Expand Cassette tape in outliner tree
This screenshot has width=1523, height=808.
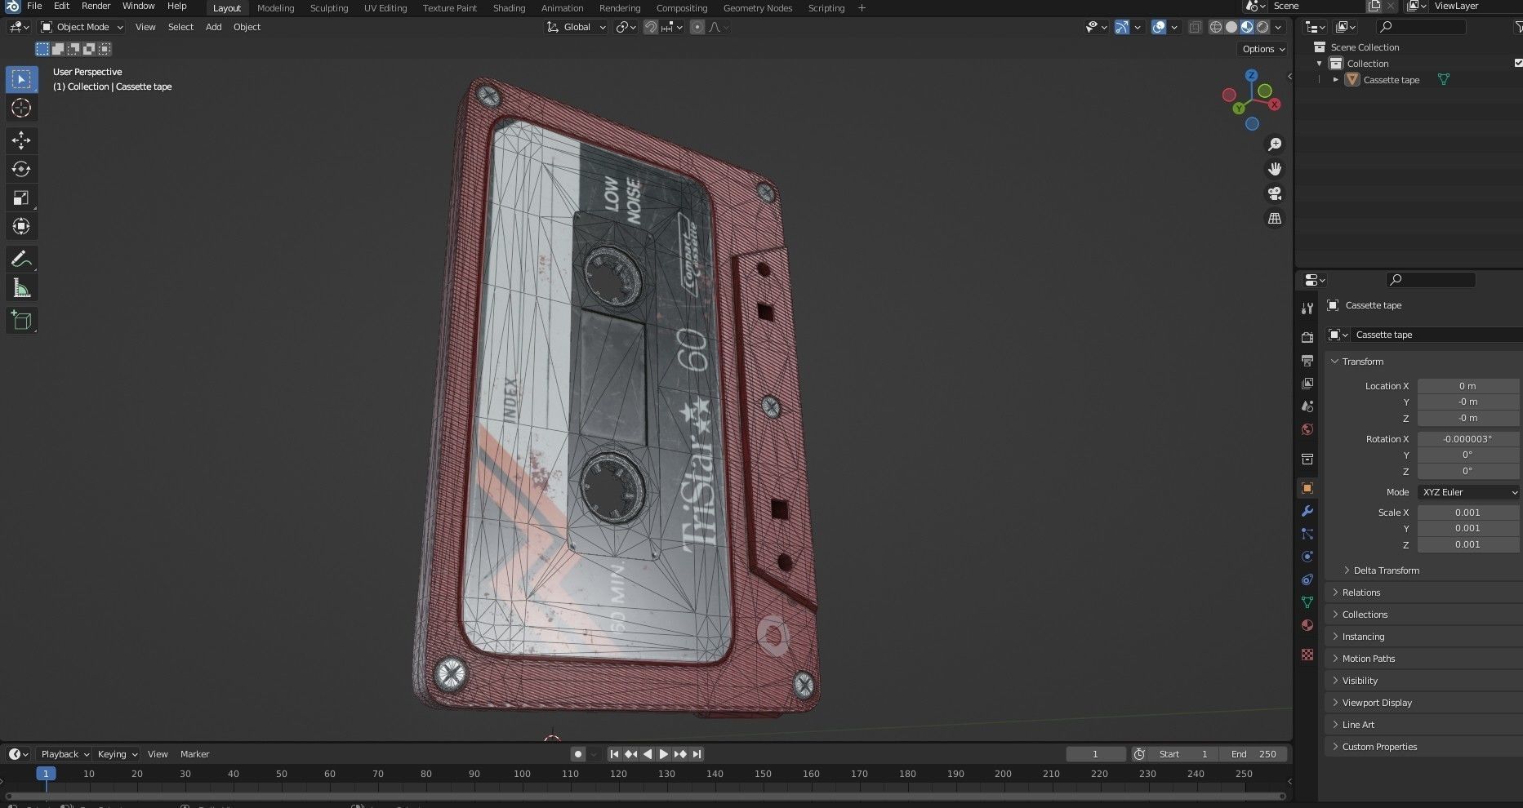coord(1336,79)
